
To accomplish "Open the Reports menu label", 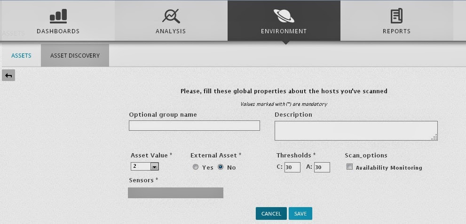I will (x=396, y=31).
